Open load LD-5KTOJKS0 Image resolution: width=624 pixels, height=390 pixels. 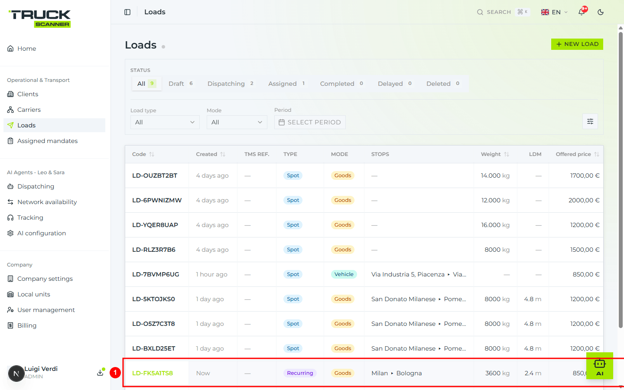tap(153, 299)
